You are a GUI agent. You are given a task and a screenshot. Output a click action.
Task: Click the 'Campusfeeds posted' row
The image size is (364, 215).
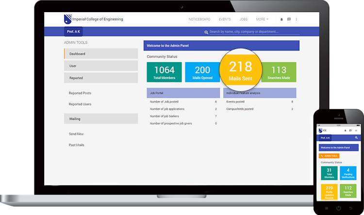(260, 109)
